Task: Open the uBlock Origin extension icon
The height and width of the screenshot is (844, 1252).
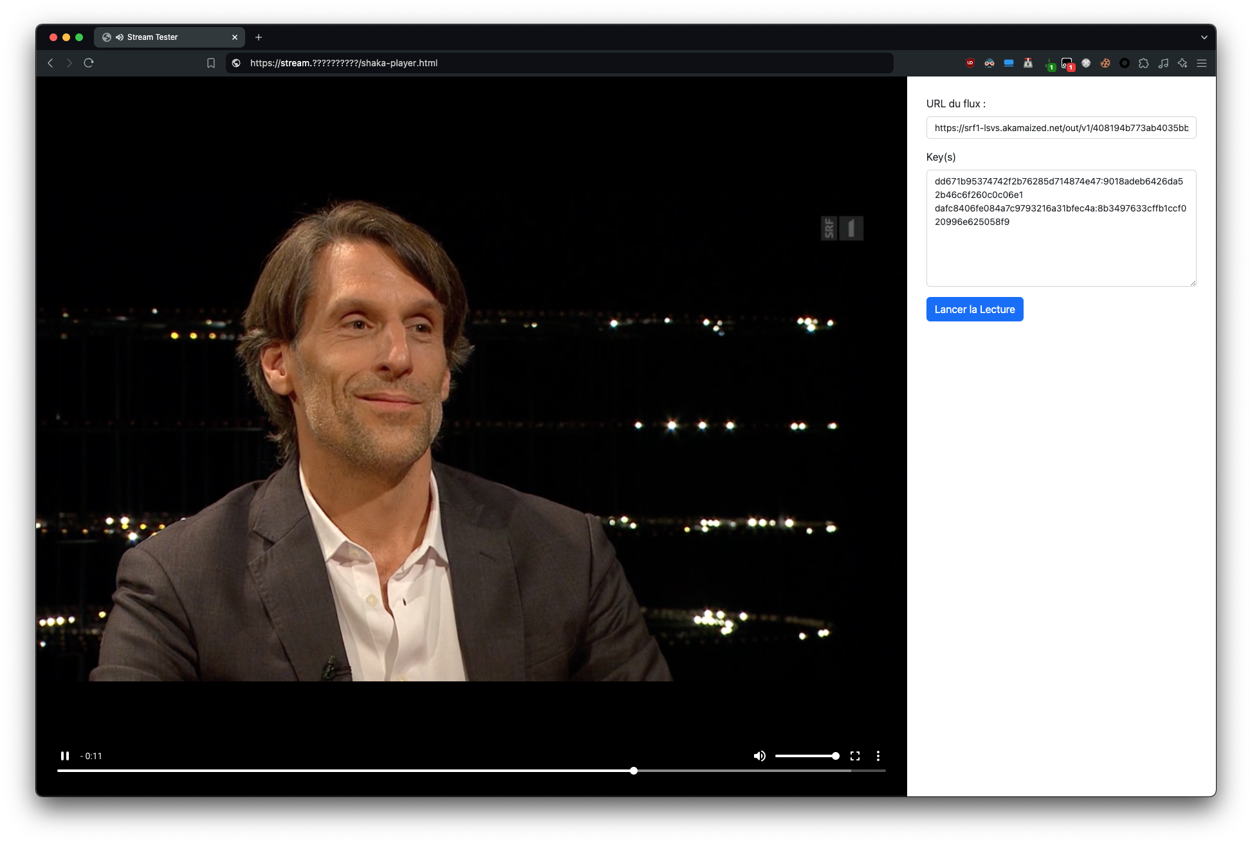Action: pyautogui.click(x=970, y=63)
